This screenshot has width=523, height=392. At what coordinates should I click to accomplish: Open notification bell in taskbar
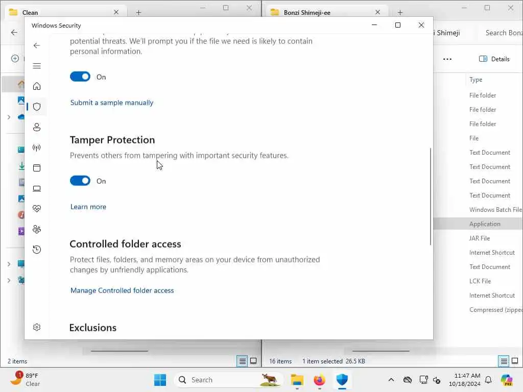pyautogui.click(x=488, y=380)
